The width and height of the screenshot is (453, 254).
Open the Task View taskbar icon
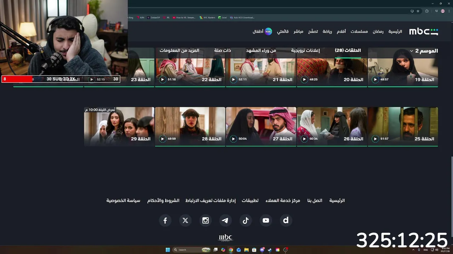pyautogui.click(x=215, y=250)
